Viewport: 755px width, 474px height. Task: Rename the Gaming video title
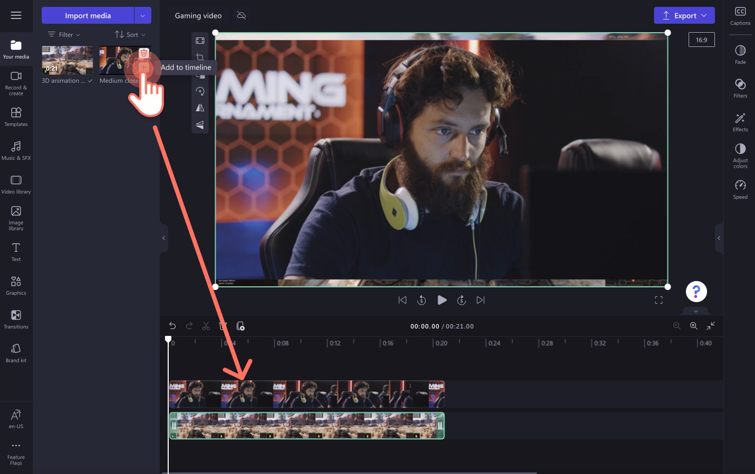tap(198, 16)
